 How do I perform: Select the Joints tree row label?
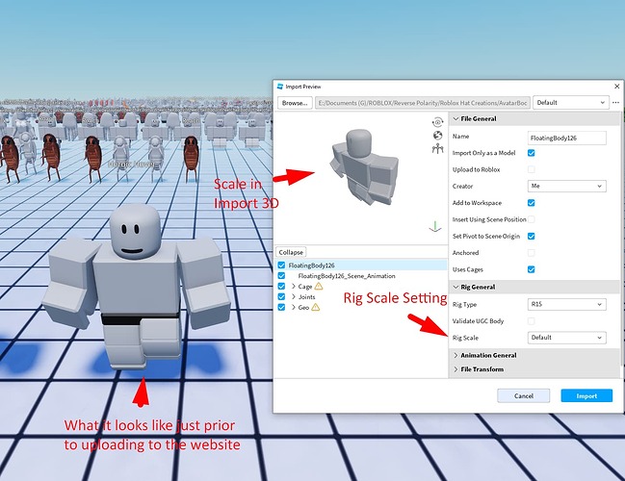306,296
